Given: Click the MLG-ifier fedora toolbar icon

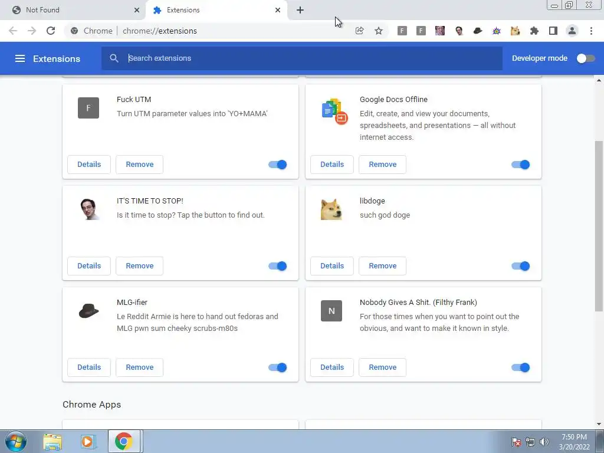Looking at the screenshot, I should [478, 31].
